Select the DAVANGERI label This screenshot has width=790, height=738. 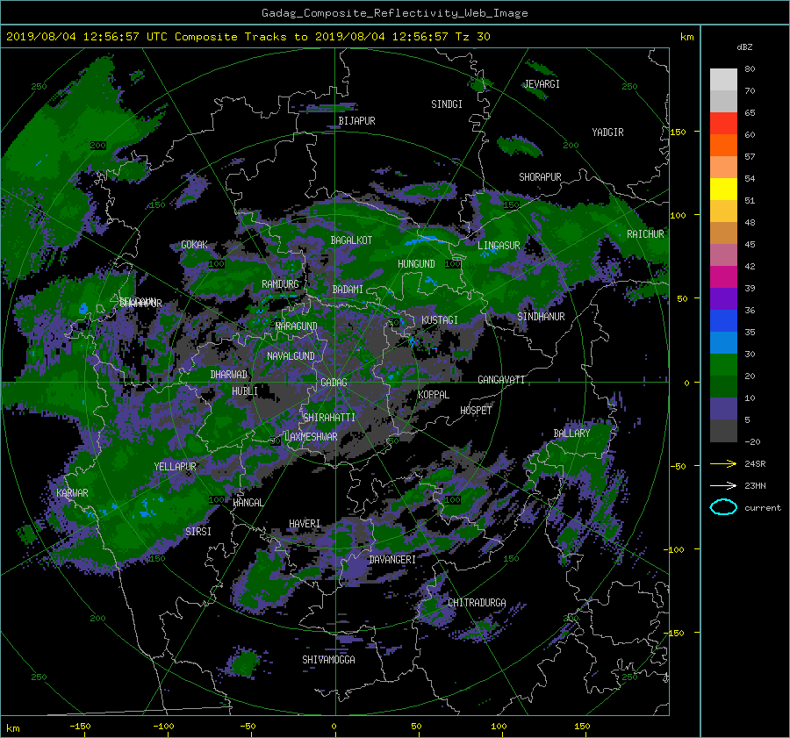click(392, 560)
